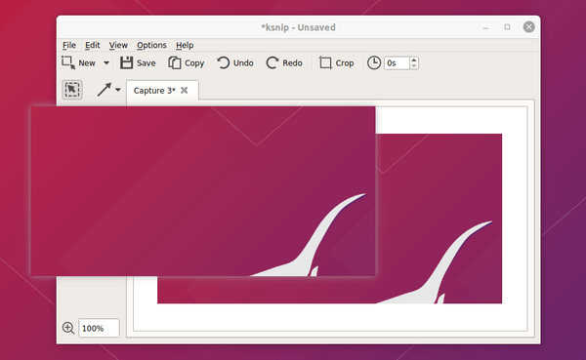Click the 0s delay field
The height and width of the screenshot is (360, 586).
397,63
